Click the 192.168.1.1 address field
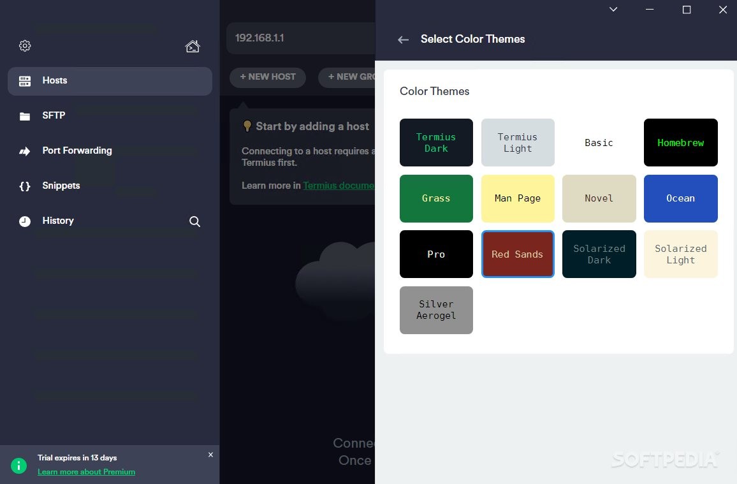Image resolution: width=737 pixels, height=484 pixels. 301,38
